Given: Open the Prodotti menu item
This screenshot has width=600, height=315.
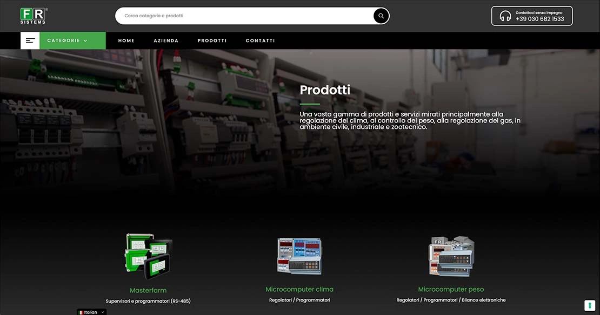Looking at the screenshot, I should (212, 40).
